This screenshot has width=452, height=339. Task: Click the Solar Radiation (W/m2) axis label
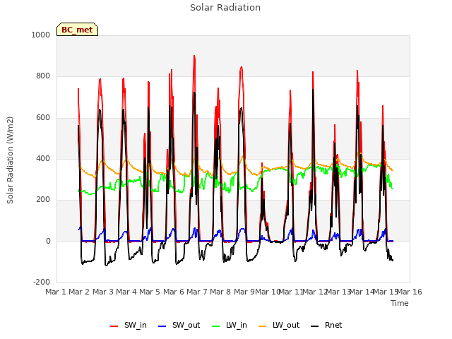click(10, 160)
